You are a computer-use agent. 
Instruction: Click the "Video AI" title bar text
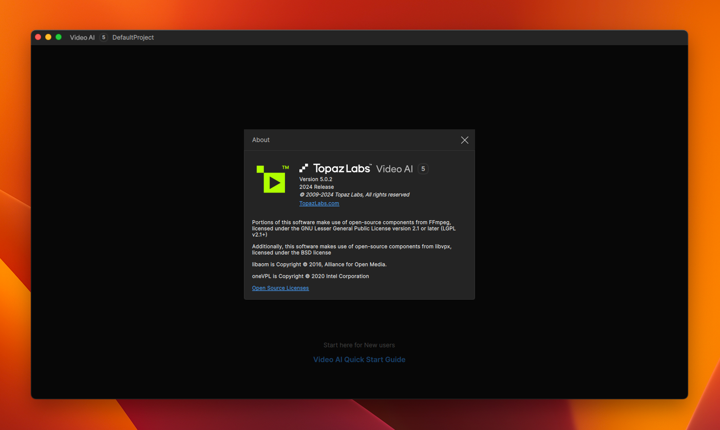82,37
